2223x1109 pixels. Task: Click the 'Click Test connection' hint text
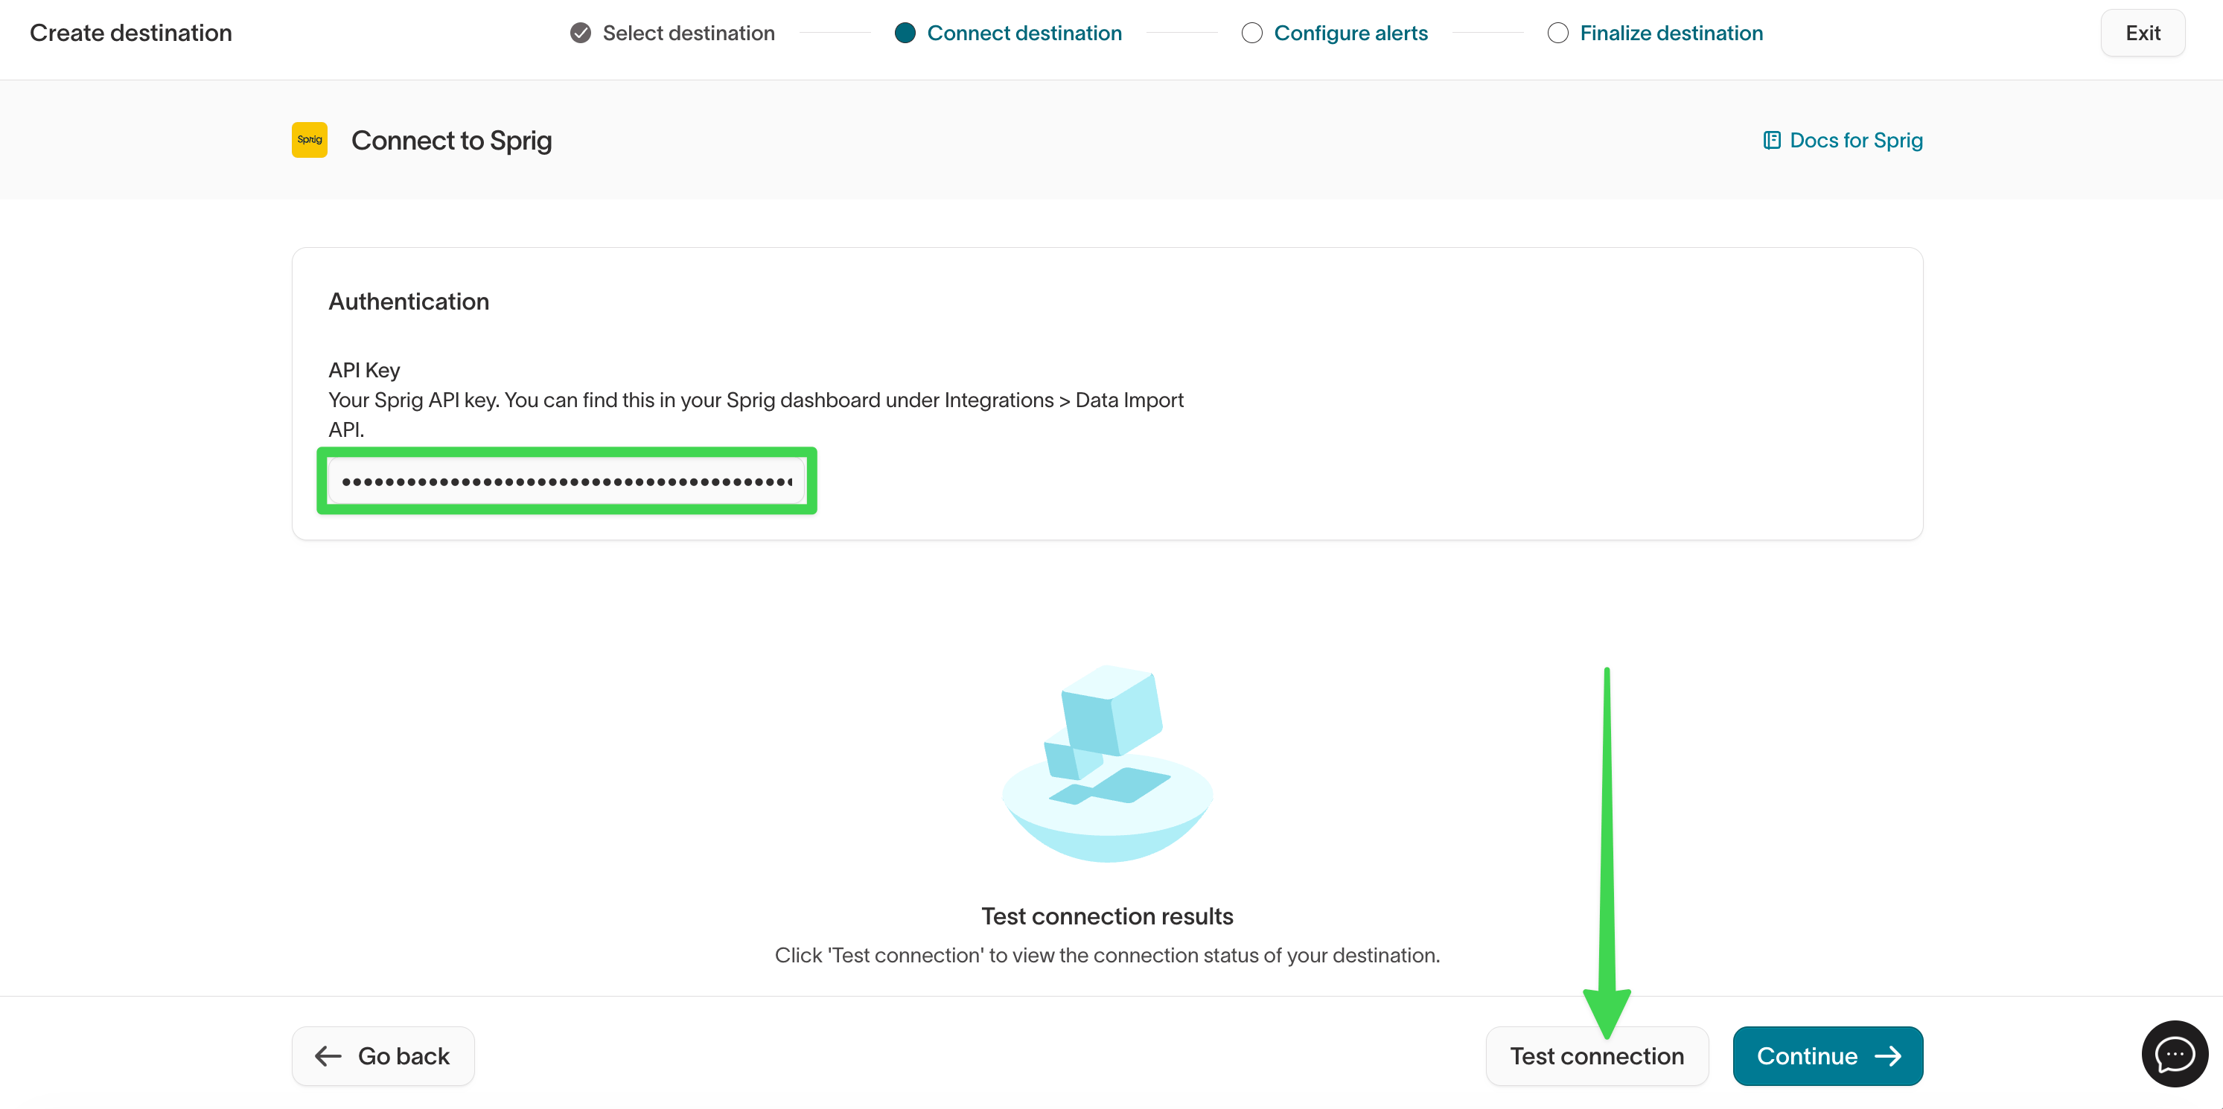click(x=1107, y=954)
